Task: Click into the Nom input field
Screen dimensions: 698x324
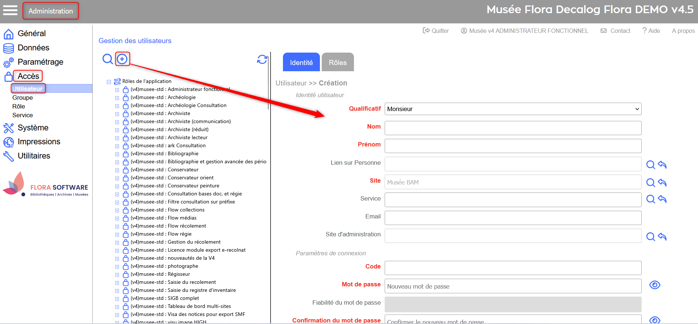Action: click(x=512, y=128)
